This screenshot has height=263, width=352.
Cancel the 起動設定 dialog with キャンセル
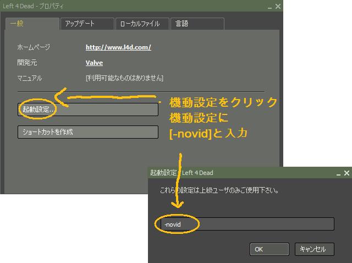pyautogui.click(x=314, y=249)
